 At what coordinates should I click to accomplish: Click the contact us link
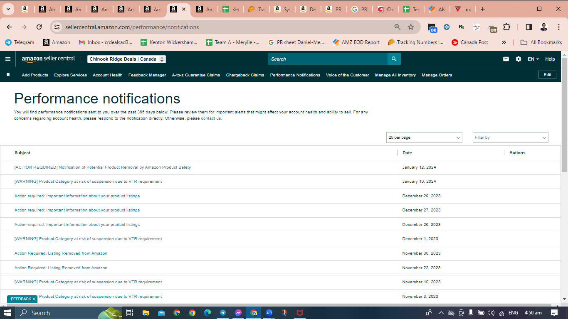[211, 118]
